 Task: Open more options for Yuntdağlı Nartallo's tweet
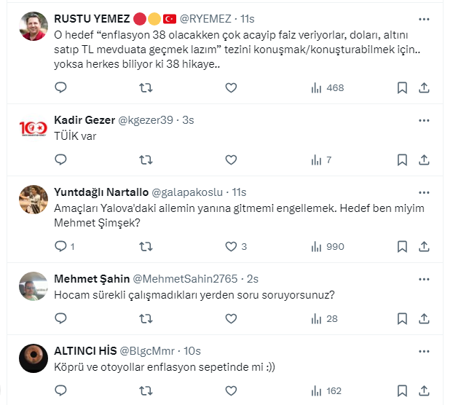click(x=425, y=192)
